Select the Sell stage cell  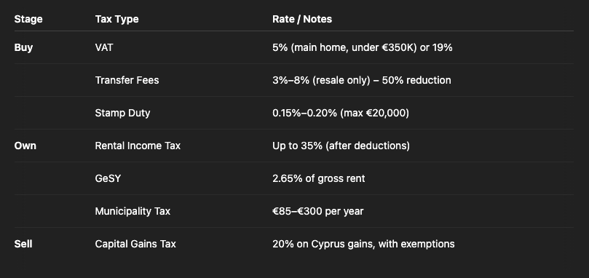[23, 244]
